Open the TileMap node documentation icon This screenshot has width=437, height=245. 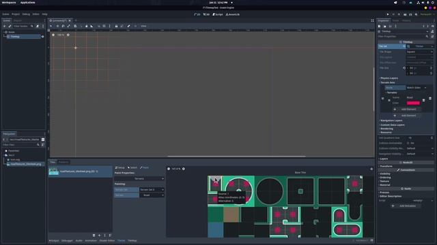432,31
